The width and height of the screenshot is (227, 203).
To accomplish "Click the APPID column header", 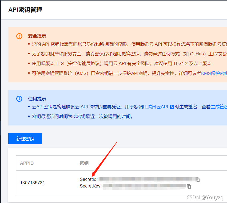I will tap(27, 163).
